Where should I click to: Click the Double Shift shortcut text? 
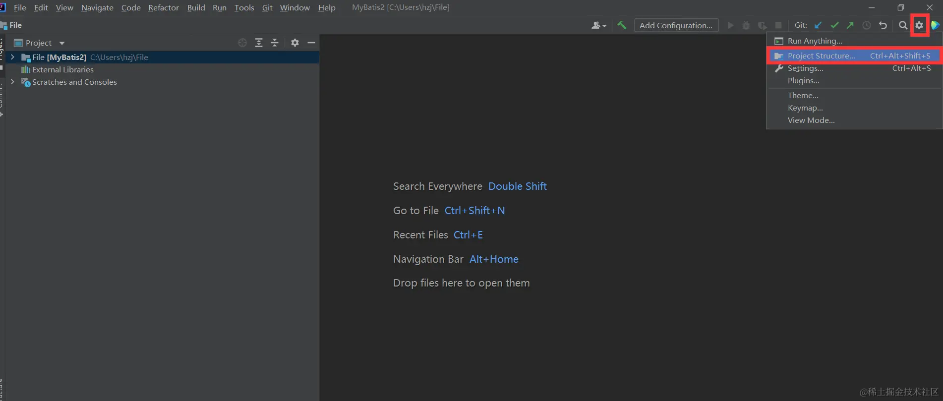point(518,186)
